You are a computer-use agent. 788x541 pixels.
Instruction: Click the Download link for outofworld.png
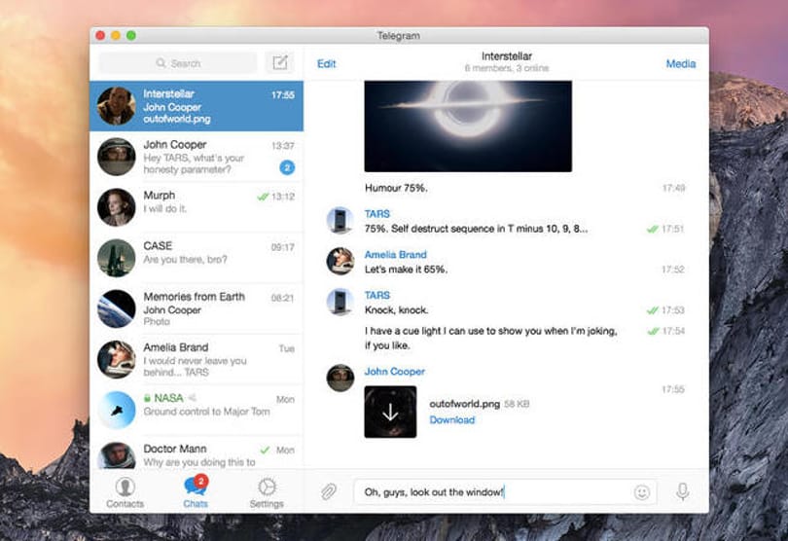point(451,419)
